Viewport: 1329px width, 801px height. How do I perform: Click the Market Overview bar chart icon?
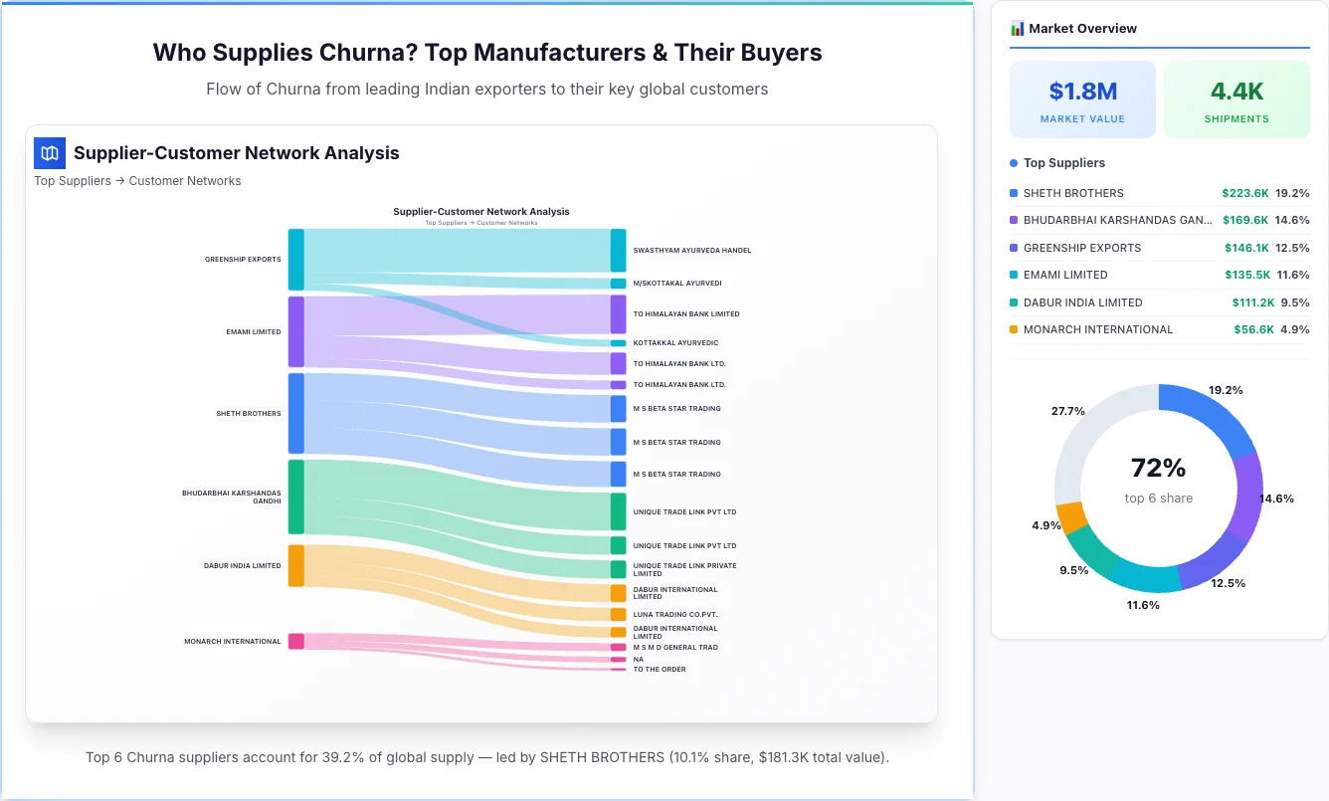[1017, 28]
